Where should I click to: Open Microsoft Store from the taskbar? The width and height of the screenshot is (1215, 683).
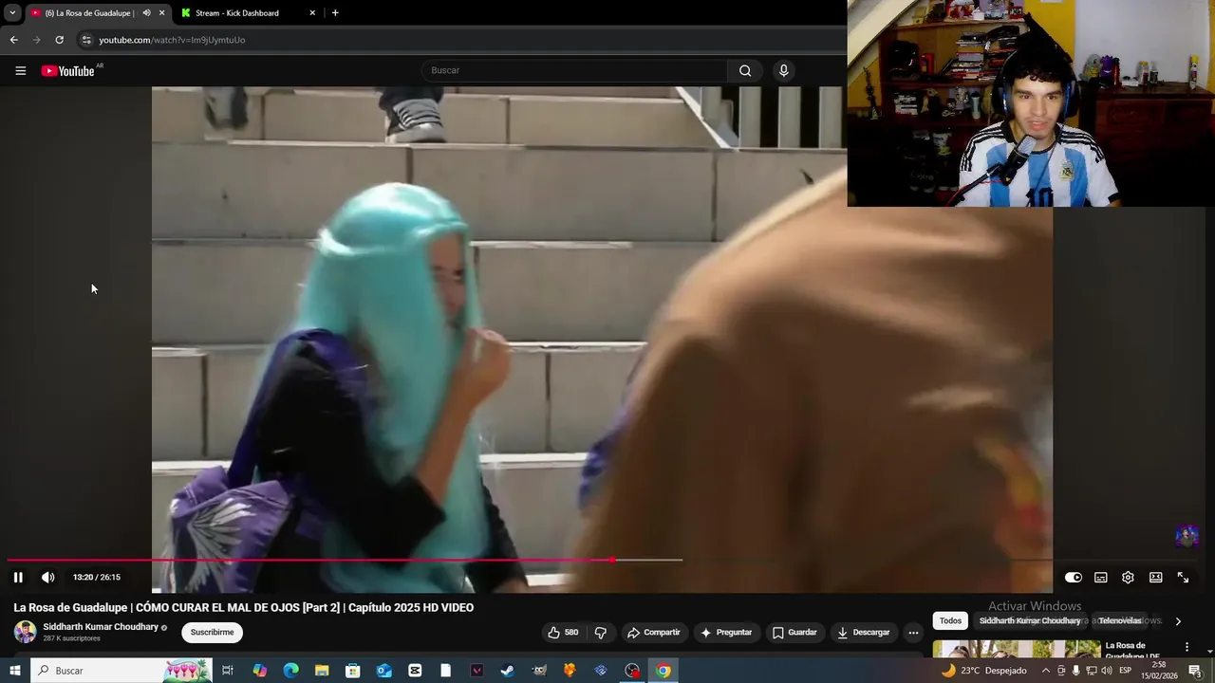pyautogui.click(x=352, y=671)
